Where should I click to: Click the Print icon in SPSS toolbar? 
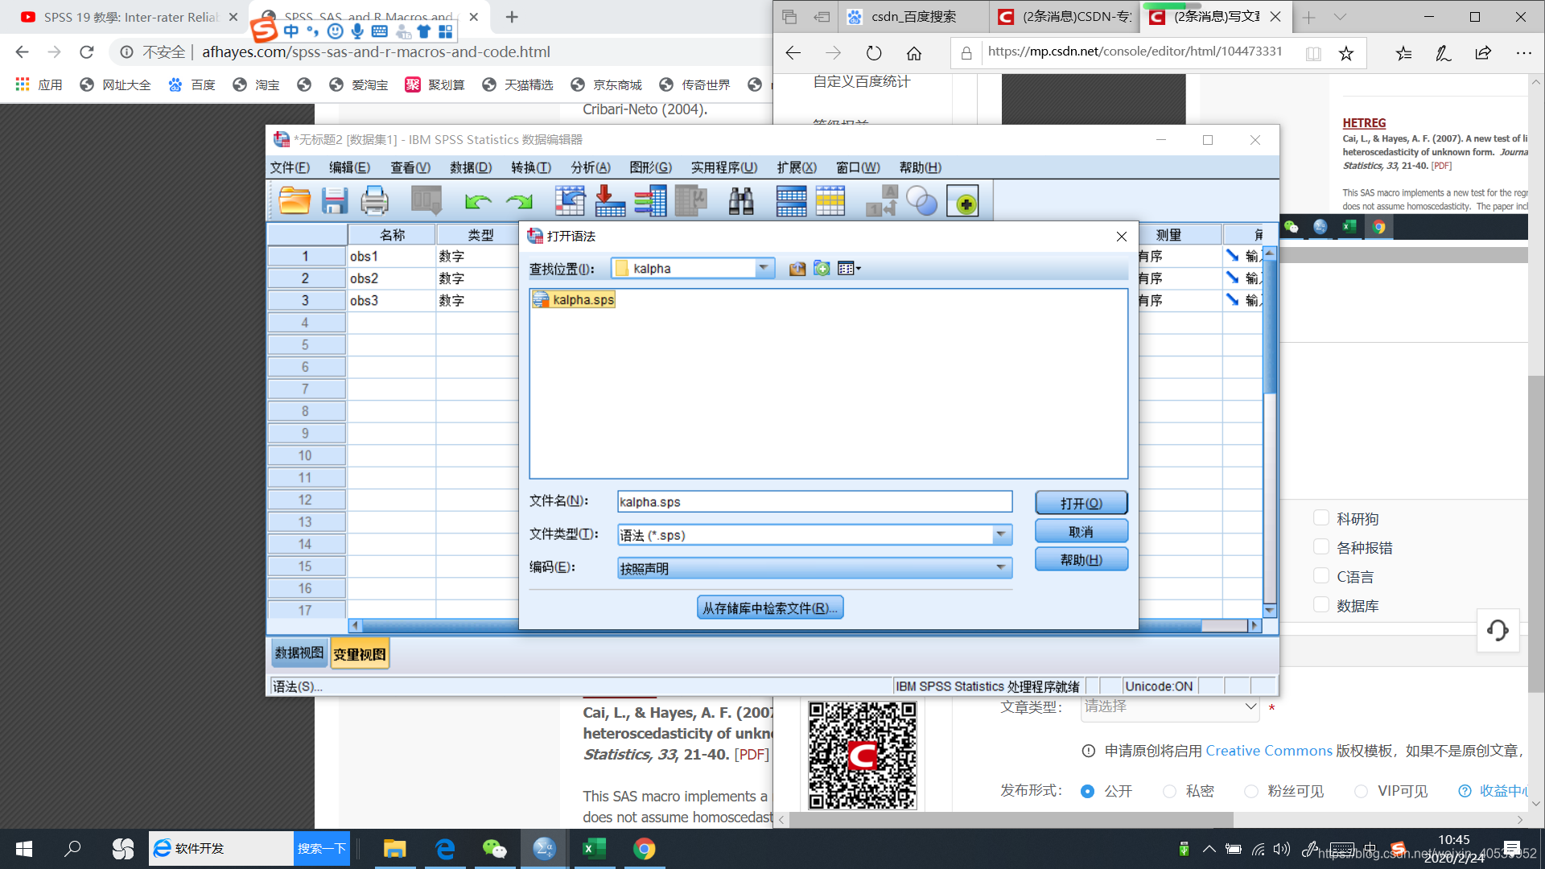point(374,200)
